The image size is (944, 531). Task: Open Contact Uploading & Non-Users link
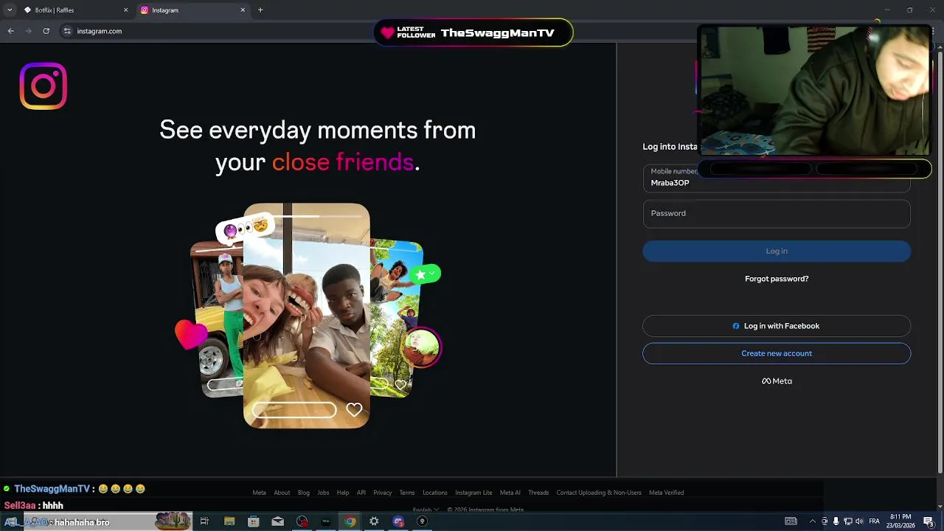[599, 493]
